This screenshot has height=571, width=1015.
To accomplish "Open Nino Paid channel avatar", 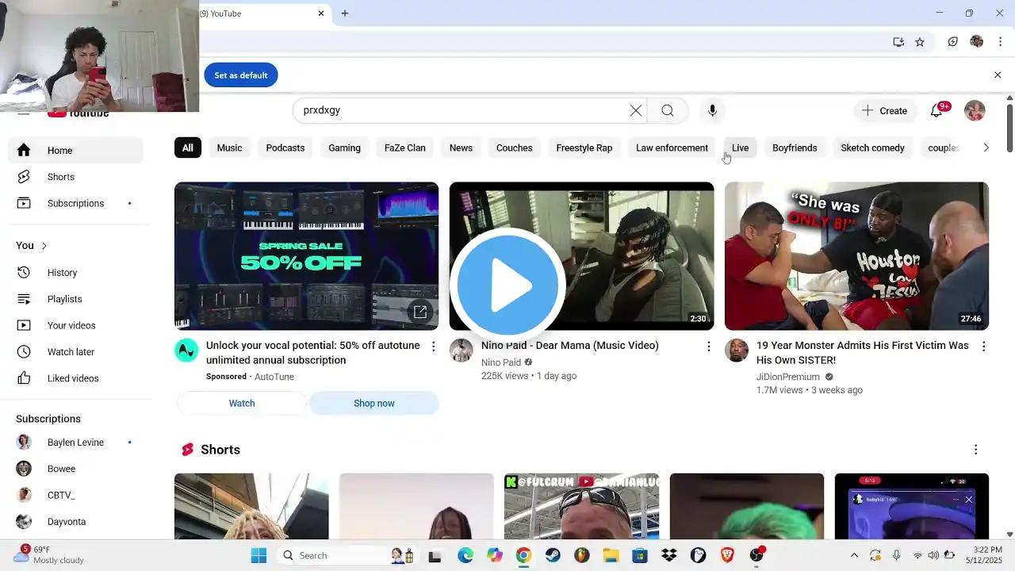I will (462, 351).
